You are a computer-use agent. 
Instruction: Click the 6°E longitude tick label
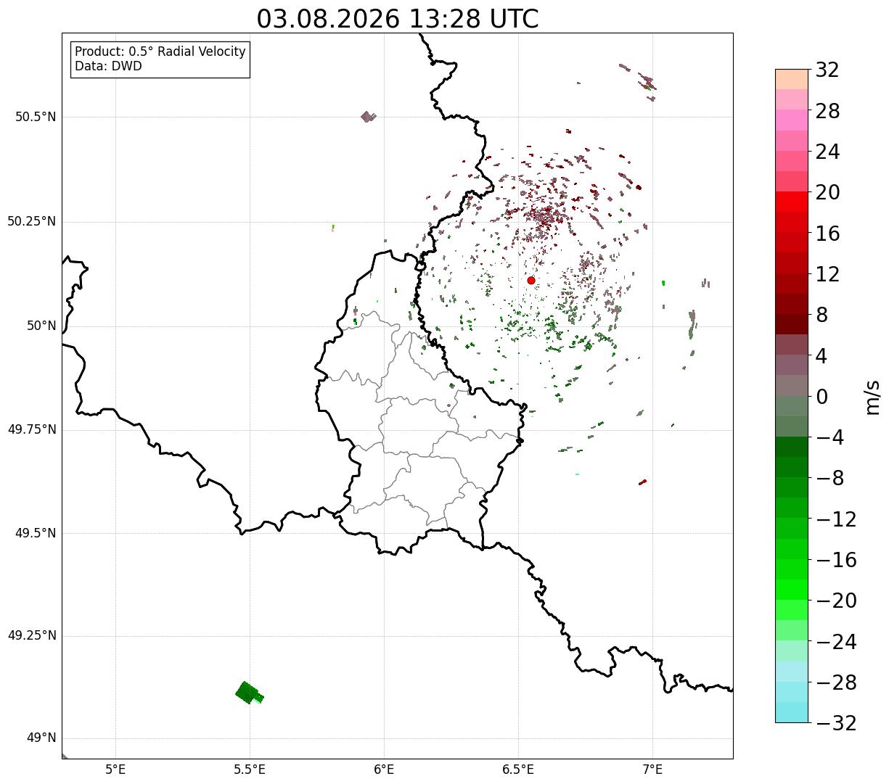[x=385, y=769]
